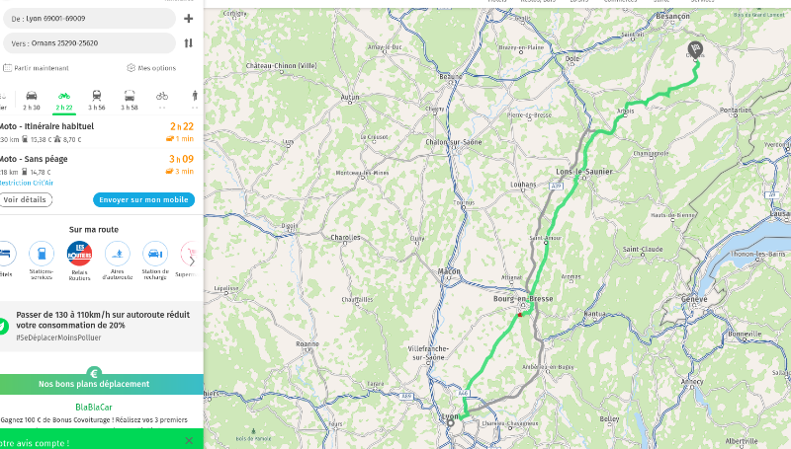Click the Envoyer sur mon mobile button
This screenshot has height=449, width=791.
[143, 200]
